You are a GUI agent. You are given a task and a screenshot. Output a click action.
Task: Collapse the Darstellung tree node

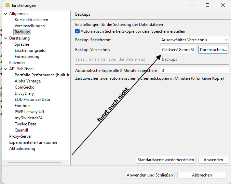pos(6,38)
